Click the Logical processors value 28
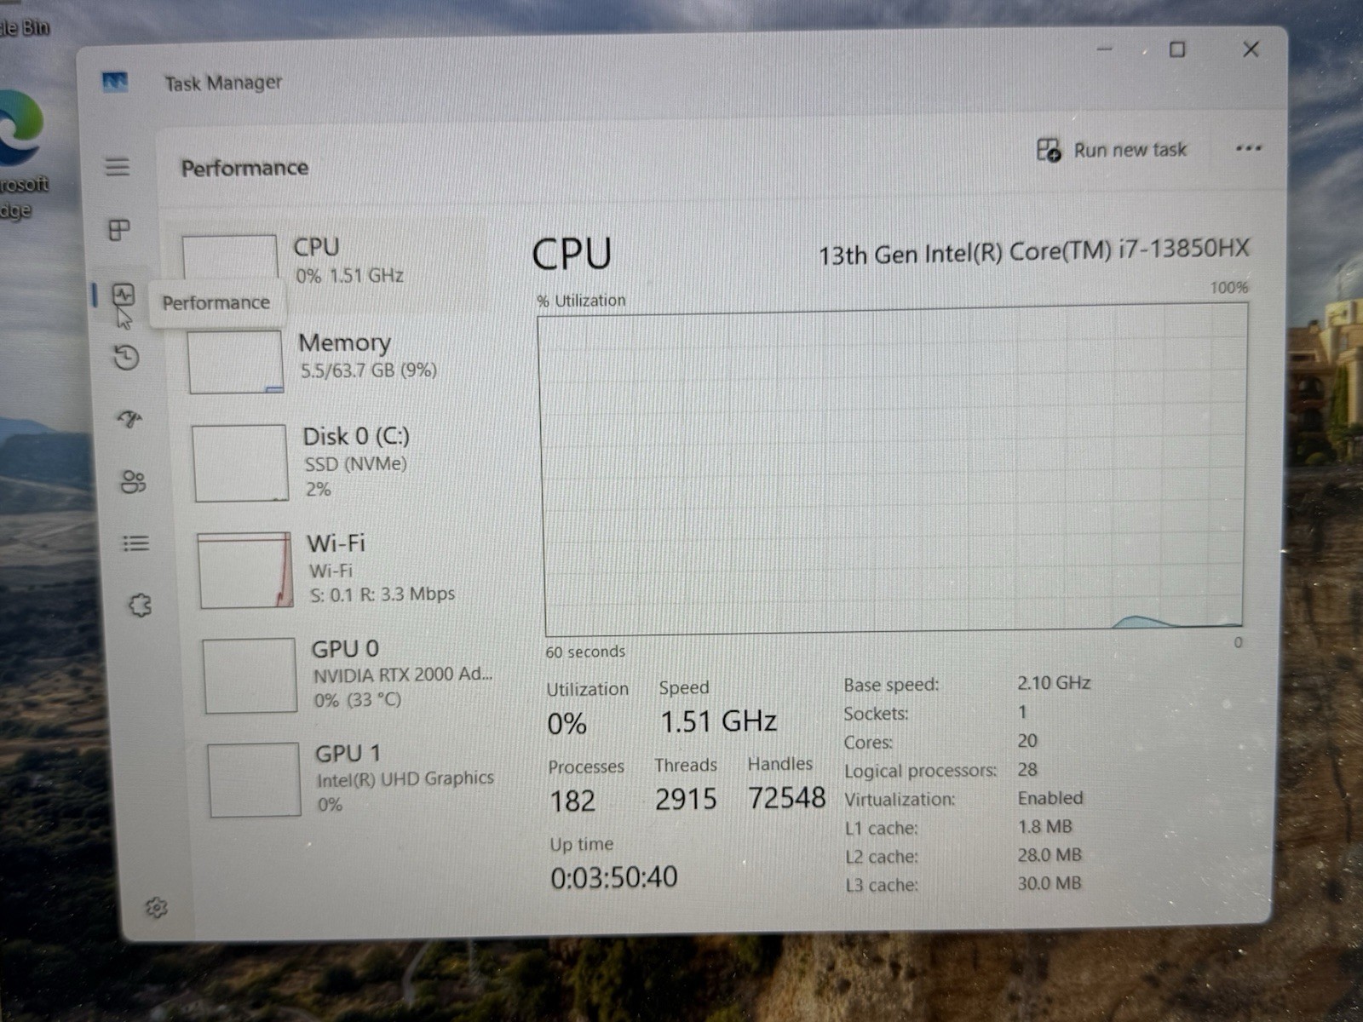The height and width of the screenshot is (1022, 1363). [1027, 770]
